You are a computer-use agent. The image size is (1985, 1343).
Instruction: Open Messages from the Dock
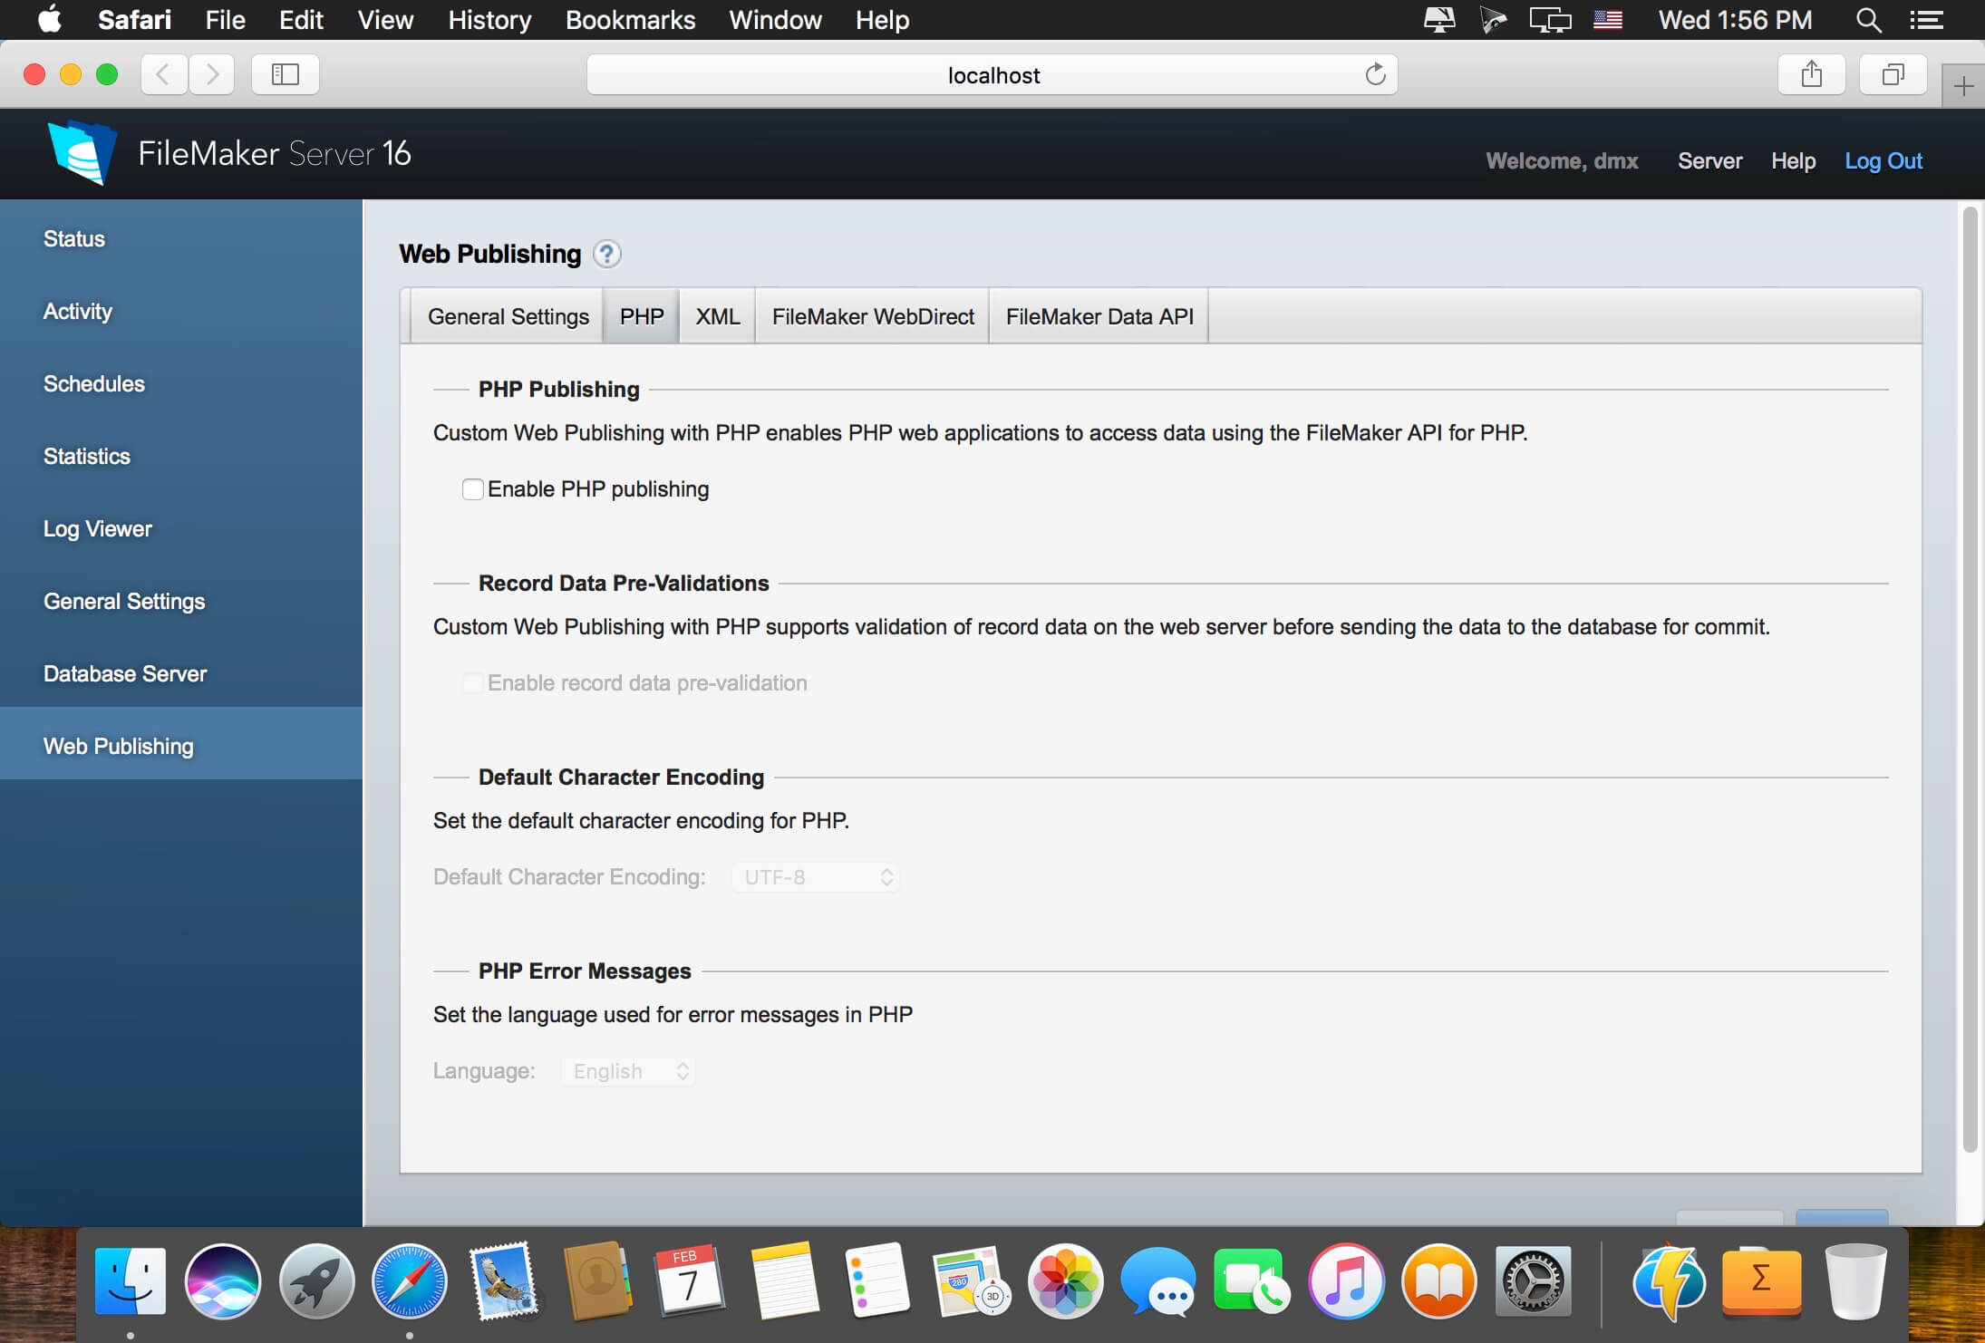coord(1159,1281)
